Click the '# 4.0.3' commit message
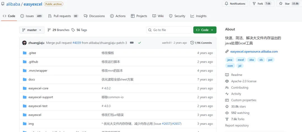302x132 pixels. coord(106,106)
